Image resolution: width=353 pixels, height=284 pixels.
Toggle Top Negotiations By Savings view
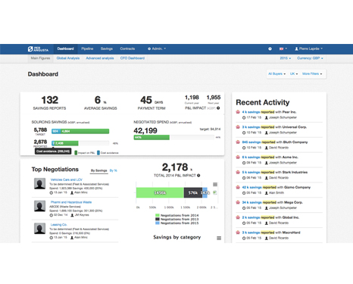[98, 170]
